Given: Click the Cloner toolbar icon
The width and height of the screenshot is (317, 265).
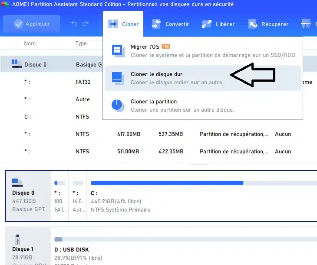Looking at the screenshot, I should tap(113, 24).
